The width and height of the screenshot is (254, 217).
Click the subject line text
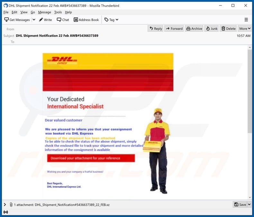pos(57,35)
